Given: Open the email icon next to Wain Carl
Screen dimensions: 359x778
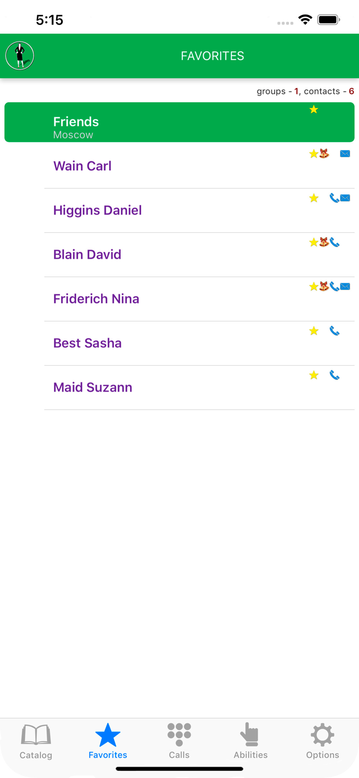Looking at the screenshot, I should click(344, 154).
